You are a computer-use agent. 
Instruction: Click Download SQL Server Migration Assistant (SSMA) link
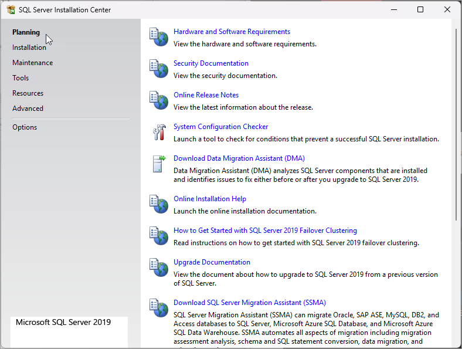250,303
